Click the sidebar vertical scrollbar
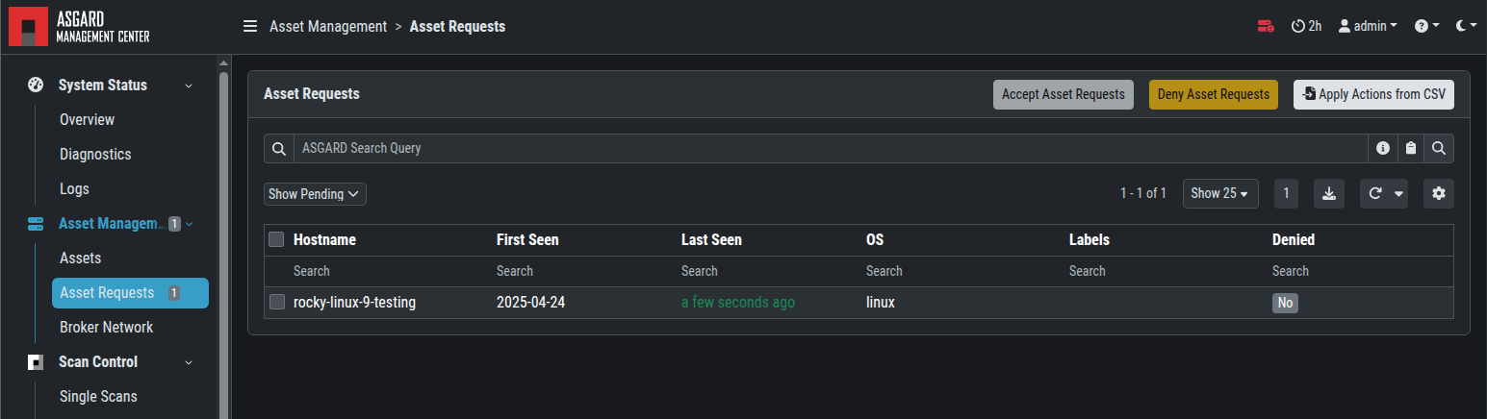1487x419 pixels. tap(224, 240)
